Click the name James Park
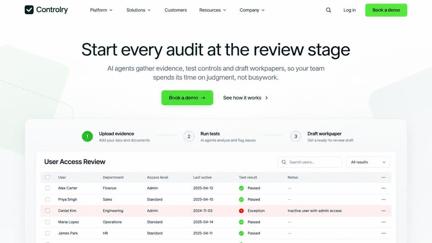Screen dimensions: 432x243 coord(68,234)
